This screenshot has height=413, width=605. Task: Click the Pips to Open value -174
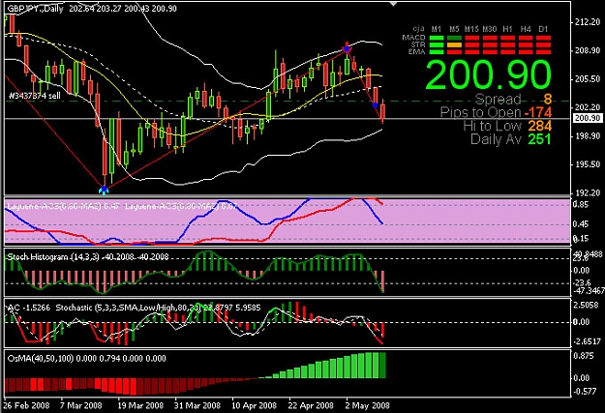[x=538, y=112]
